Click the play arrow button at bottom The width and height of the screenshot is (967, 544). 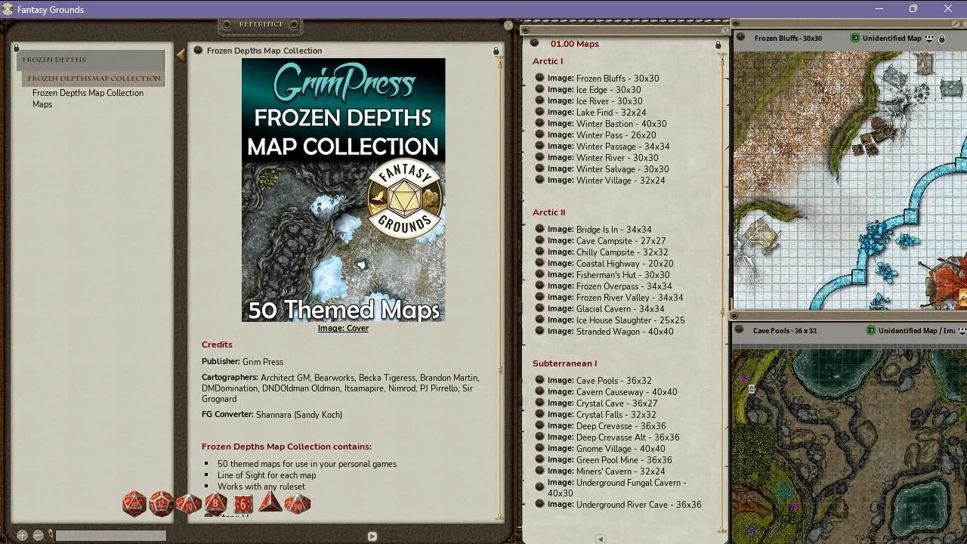pyautogui.click(x=372, y=536)
